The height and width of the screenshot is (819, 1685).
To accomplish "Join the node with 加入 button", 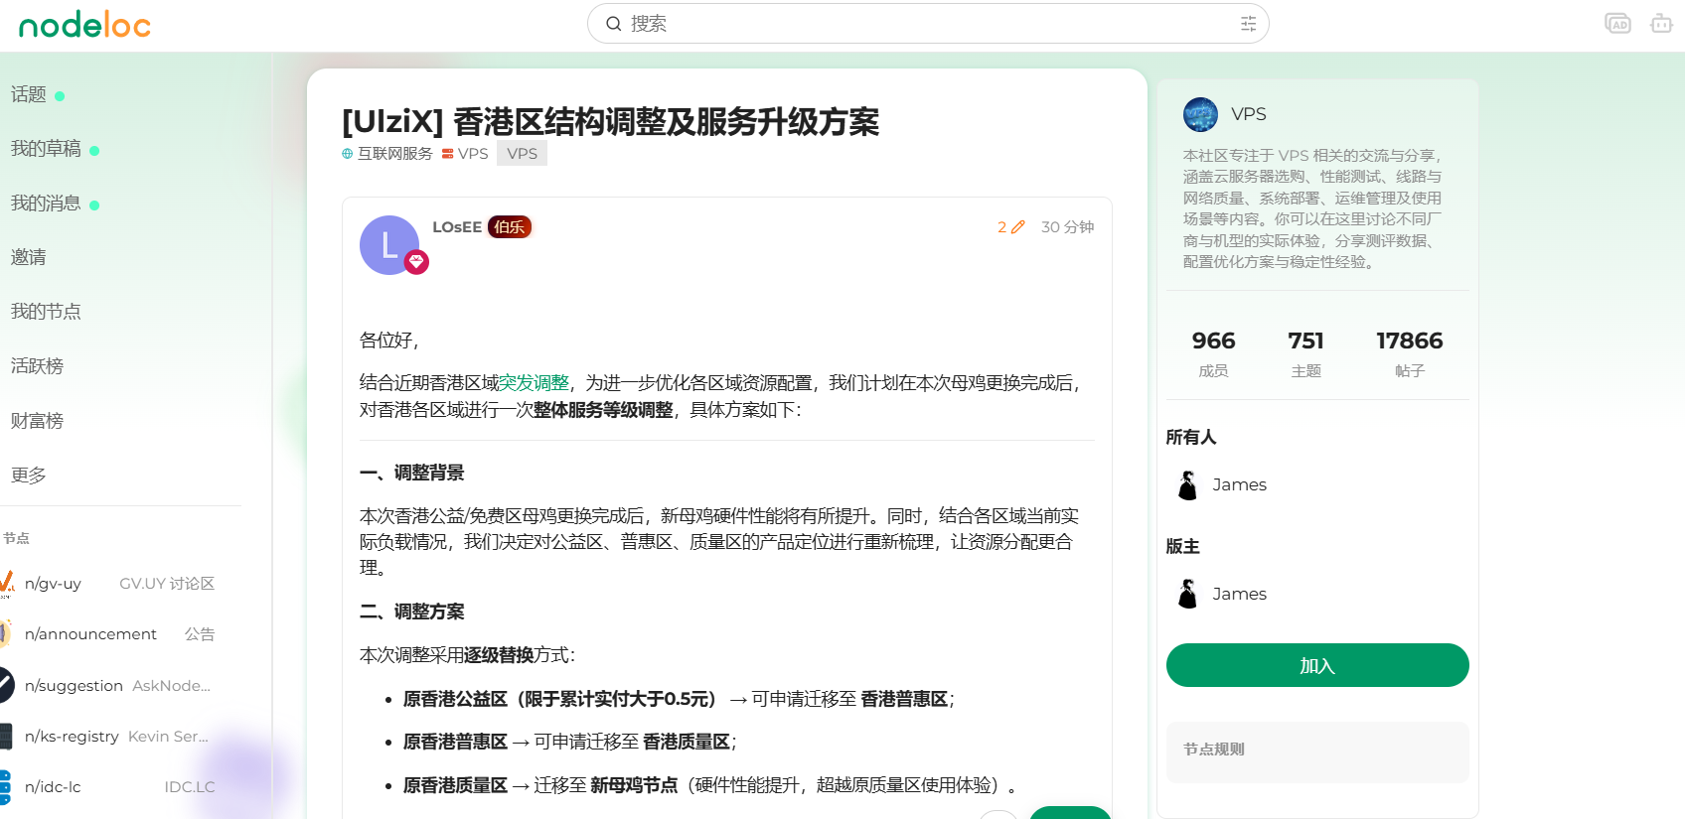I will 1317,665.
